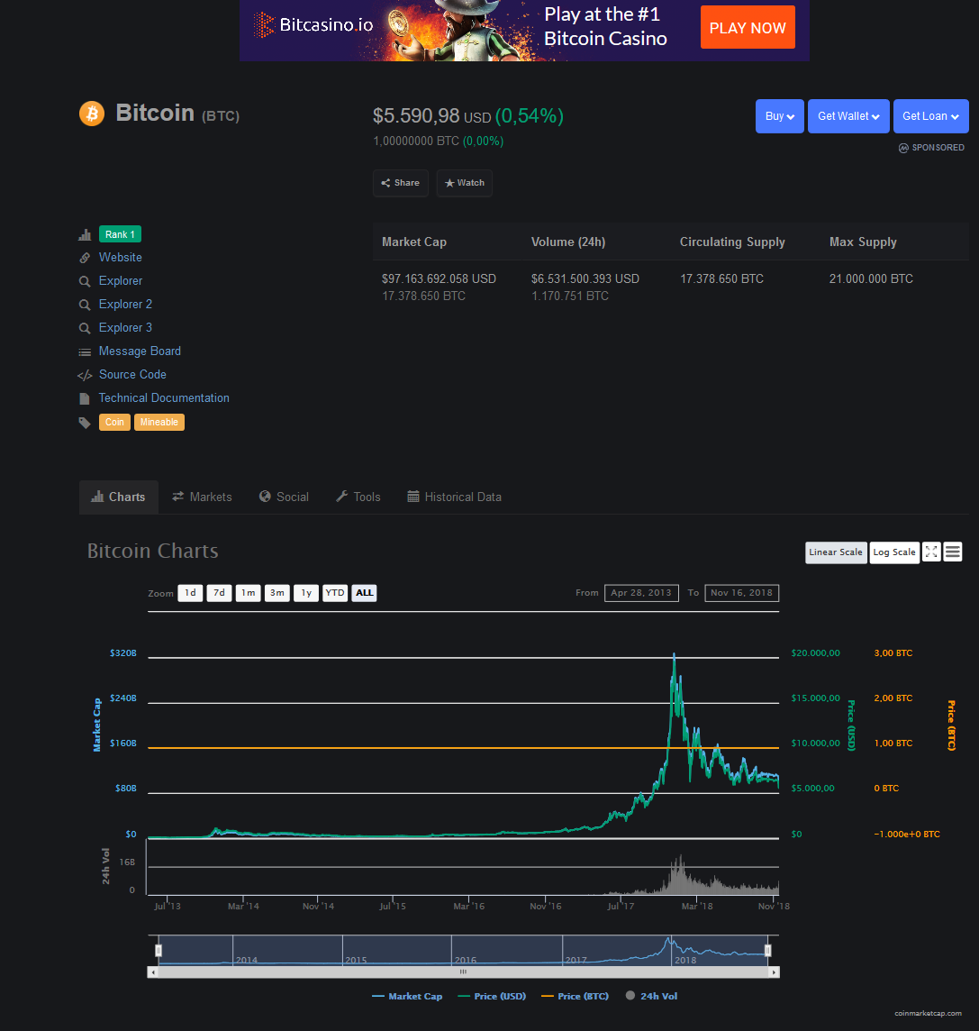Screen dimensions: 979x1031
Task: Click the document icon beside Technical Documentation
Action: coord(84,398)
